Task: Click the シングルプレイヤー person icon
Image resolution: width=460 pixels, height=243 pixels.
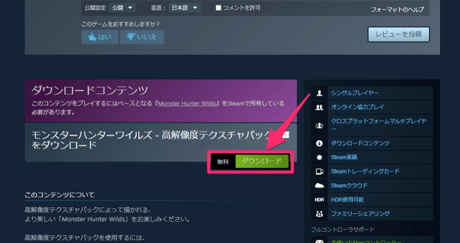Action: (319, 93)
